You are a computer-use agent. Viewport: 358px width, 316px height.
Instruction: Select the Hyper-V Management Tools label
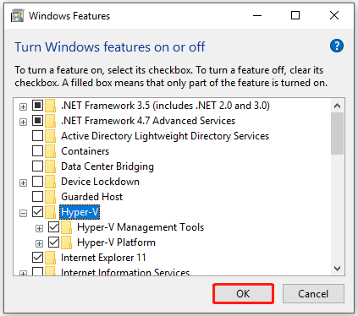[140, 227]
